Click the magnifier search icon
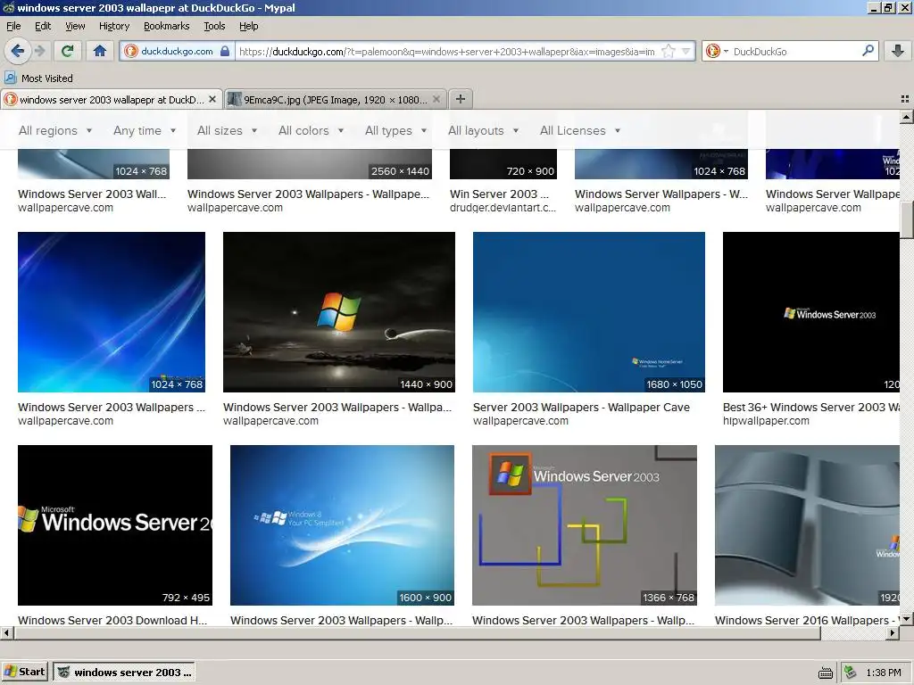914x685 pixels. pos(868,51)
